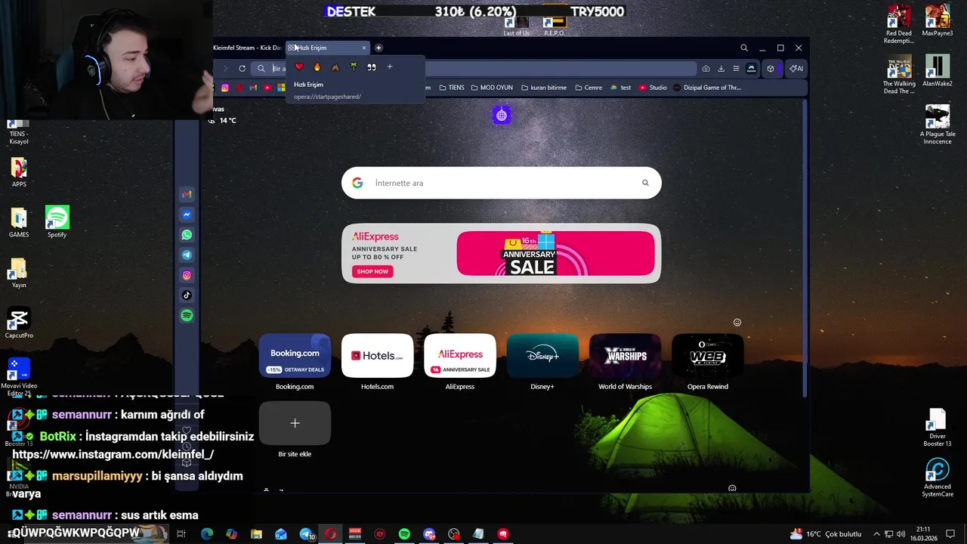
Task: Open the Opera Rewind speed dial tile
Action: [708, 355]
